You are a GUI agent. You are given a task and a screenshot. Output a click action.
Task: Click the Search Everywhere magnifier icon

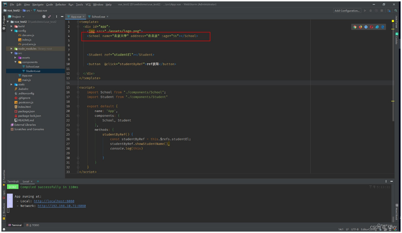pos(396,11)
